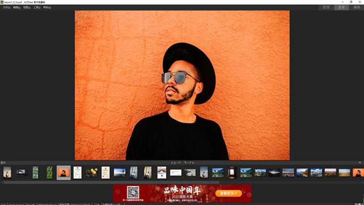364x205 pixels.
Task: Switch to 查看 (View) mode tab
Action: coord(341,7)
